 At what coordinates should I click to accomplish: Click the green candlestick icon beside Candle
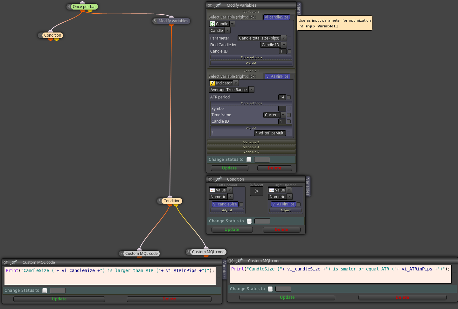click(212, 24)
